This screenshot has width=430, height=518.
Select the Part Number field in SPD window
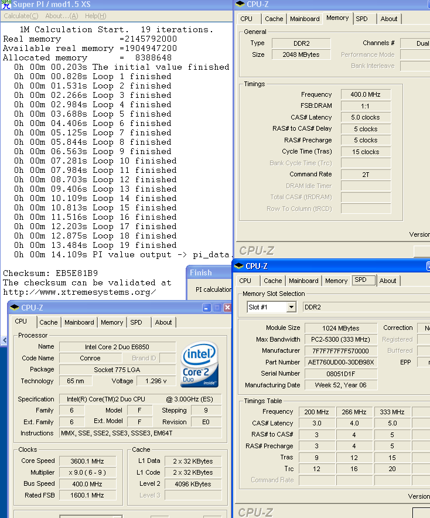(341, 362)
